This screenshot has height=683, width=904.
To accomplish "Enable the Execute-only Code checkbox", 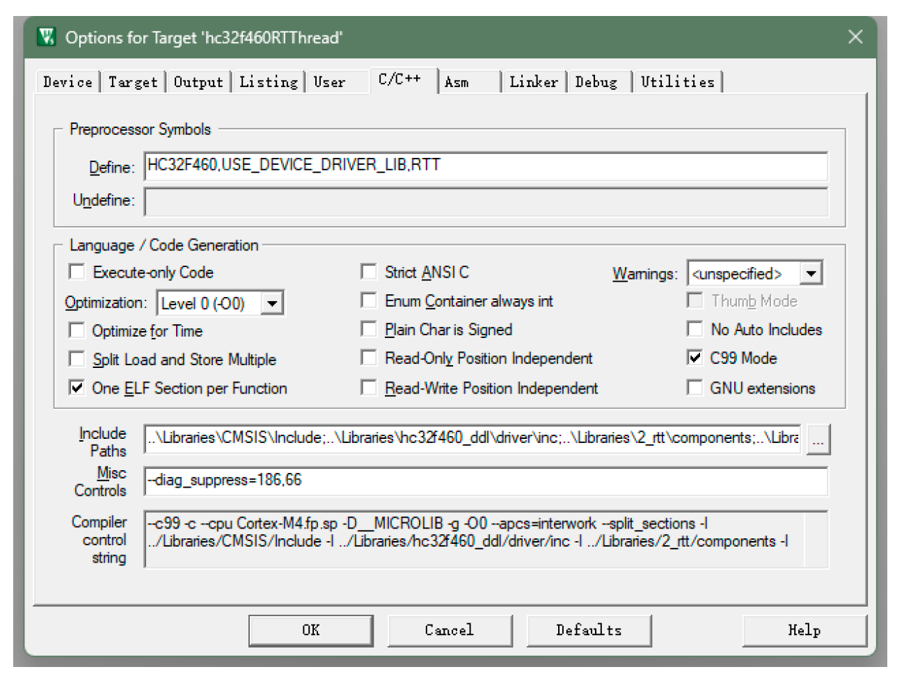I will pos(77,272).
